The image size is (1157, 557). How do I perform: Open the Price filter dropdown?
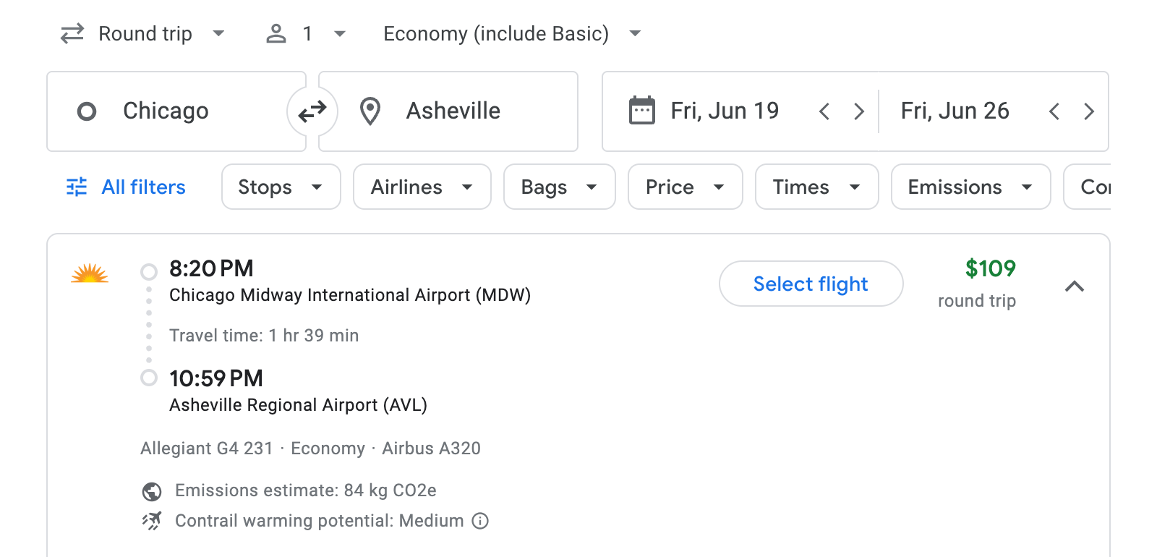pyautogui.click(x=684, y=187)
